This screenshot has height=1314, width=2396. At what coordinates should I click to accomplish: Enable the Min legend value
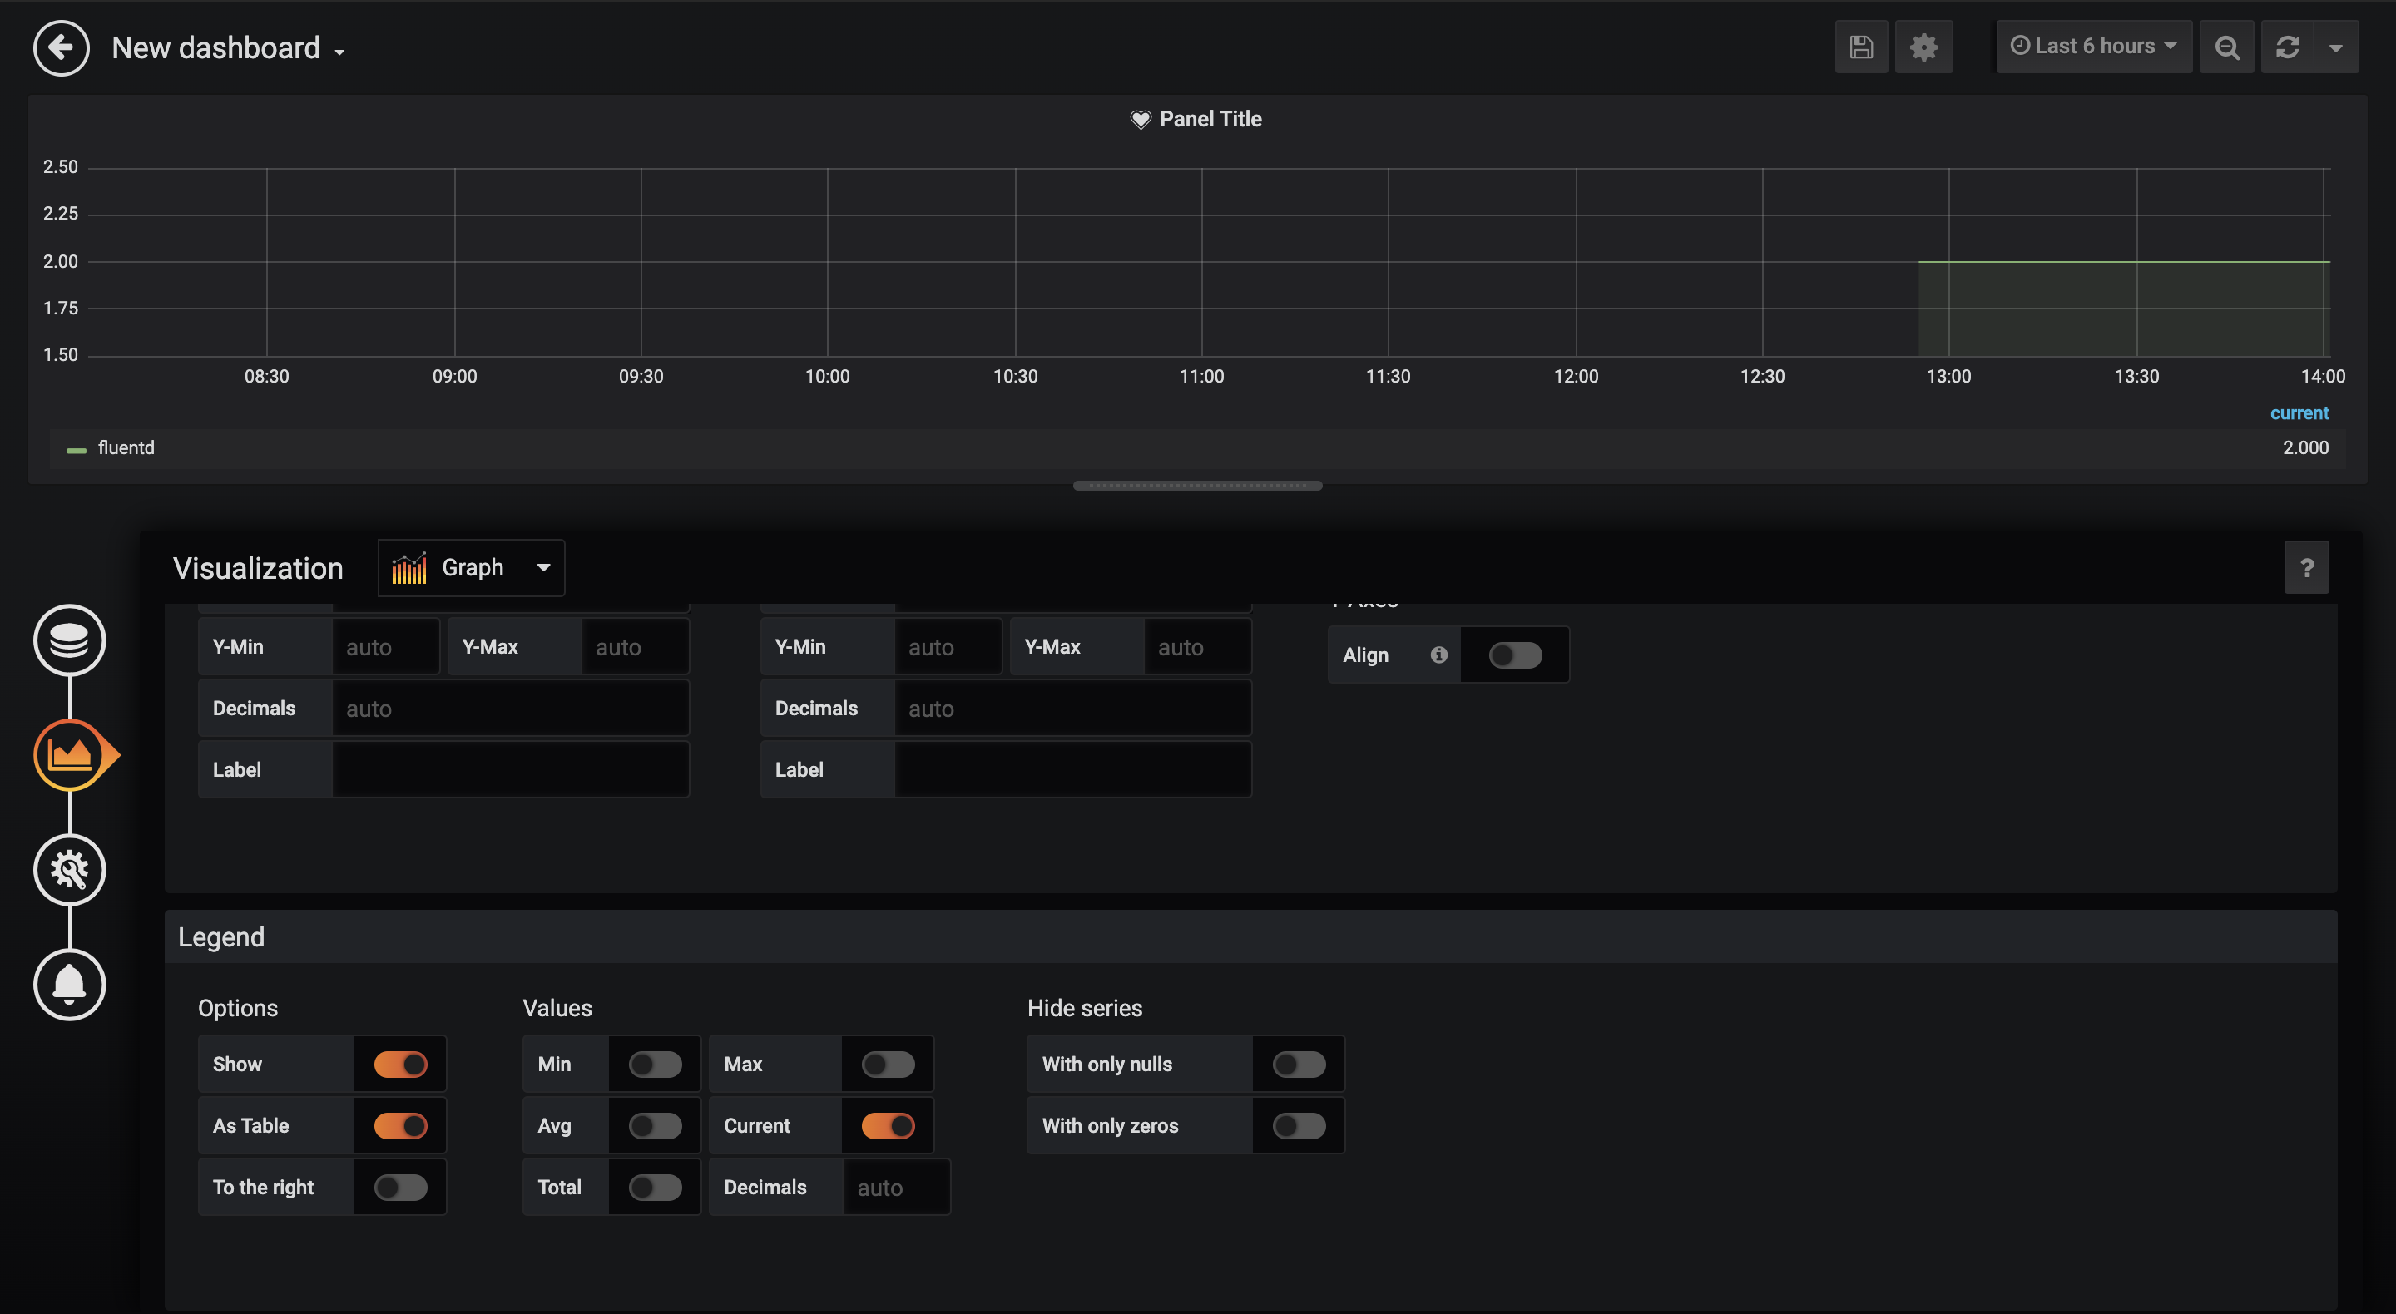656,1064
